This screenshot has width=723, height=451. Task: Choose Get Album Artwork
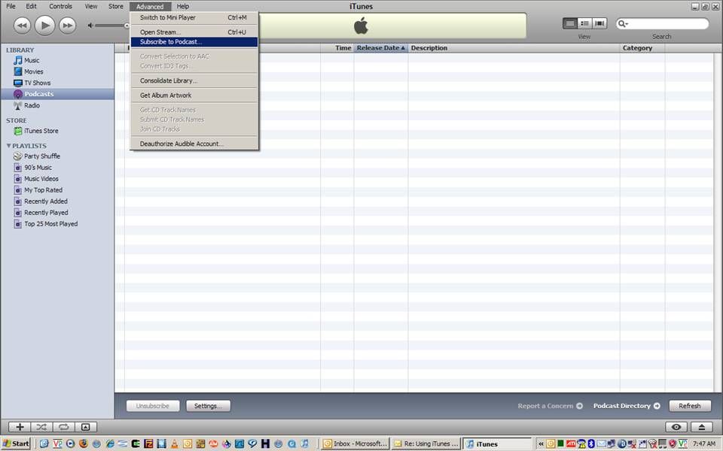click(x=194, y=95)
